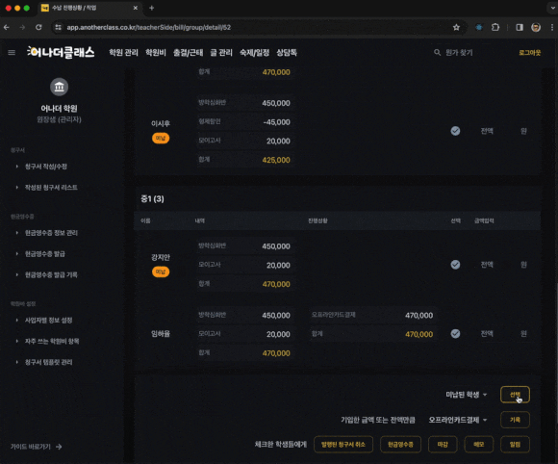Open the hamburger menu icon
Viewport: 558px width, 464px height.
pyautogui.click(x=12, y=53)
